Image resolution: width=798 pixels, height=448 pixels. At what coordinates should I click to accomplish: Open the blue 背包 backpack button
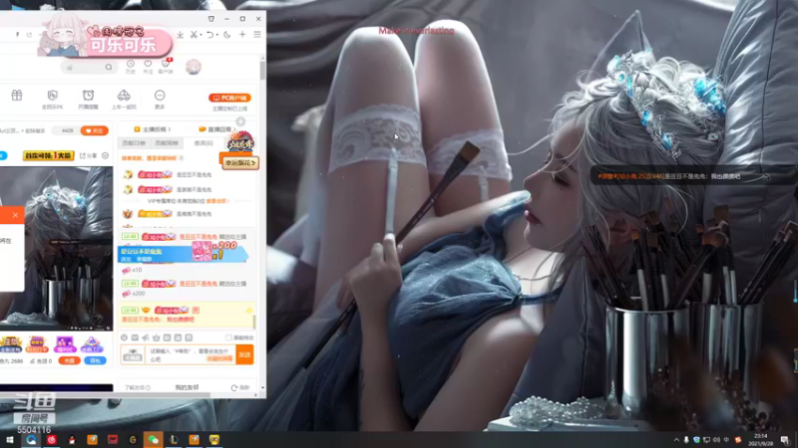coord(95,360)
